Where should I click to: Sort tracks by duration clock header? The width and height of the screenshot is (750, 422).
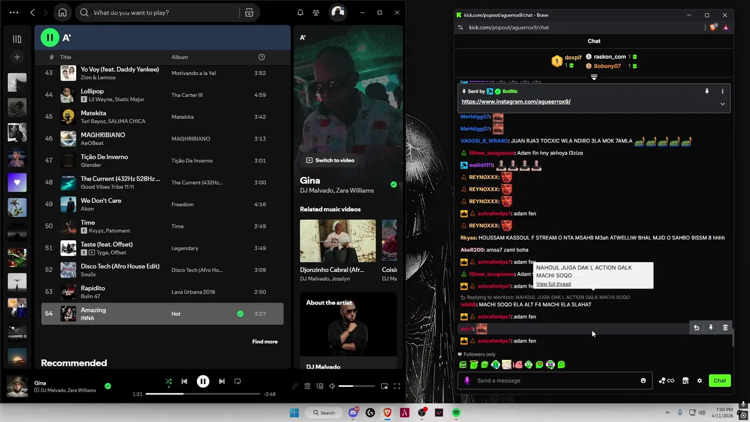(261, 57)
